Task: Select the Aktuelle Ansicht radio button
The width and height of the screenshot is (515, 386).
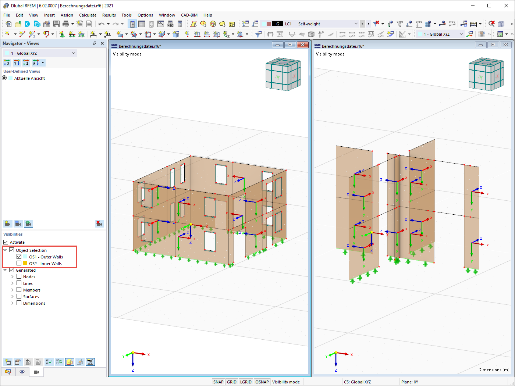Action: coord(4,78)
